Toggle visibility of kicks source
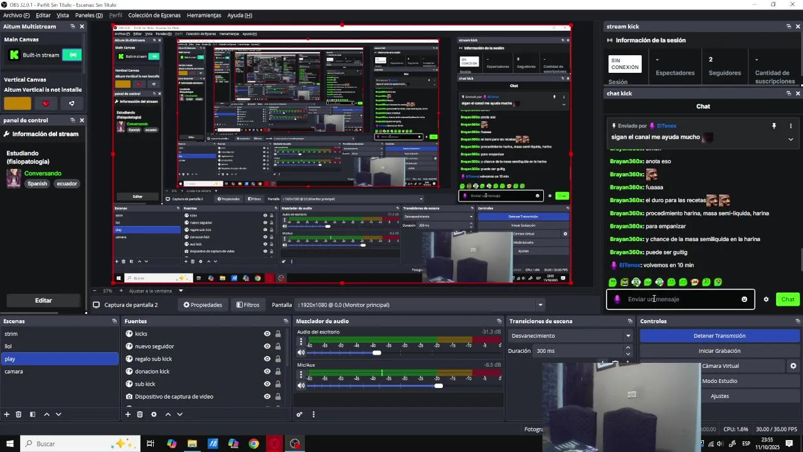The image size is (803, 452). point(267,334)
